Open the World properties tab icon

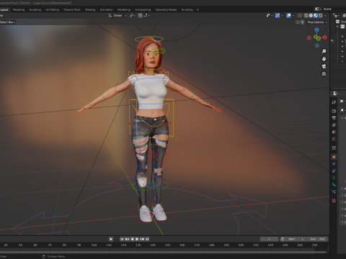point(334,139)
